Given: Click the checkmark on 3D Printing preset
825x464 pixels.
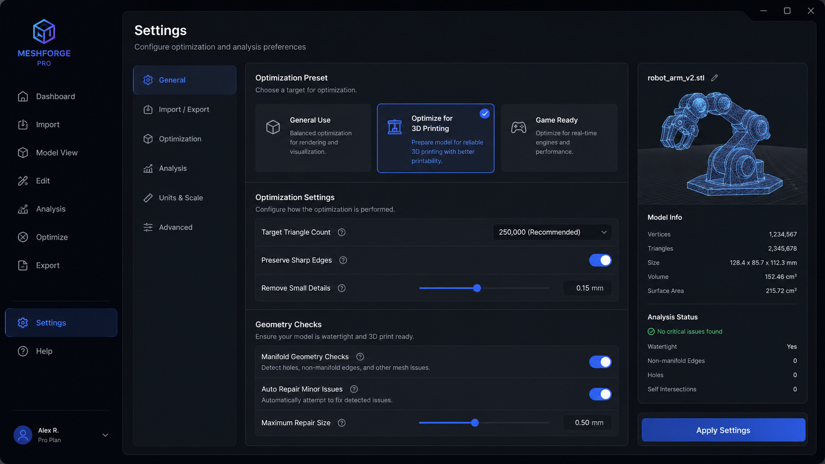Looking at the screenshot, I should (x=485, y=113).
